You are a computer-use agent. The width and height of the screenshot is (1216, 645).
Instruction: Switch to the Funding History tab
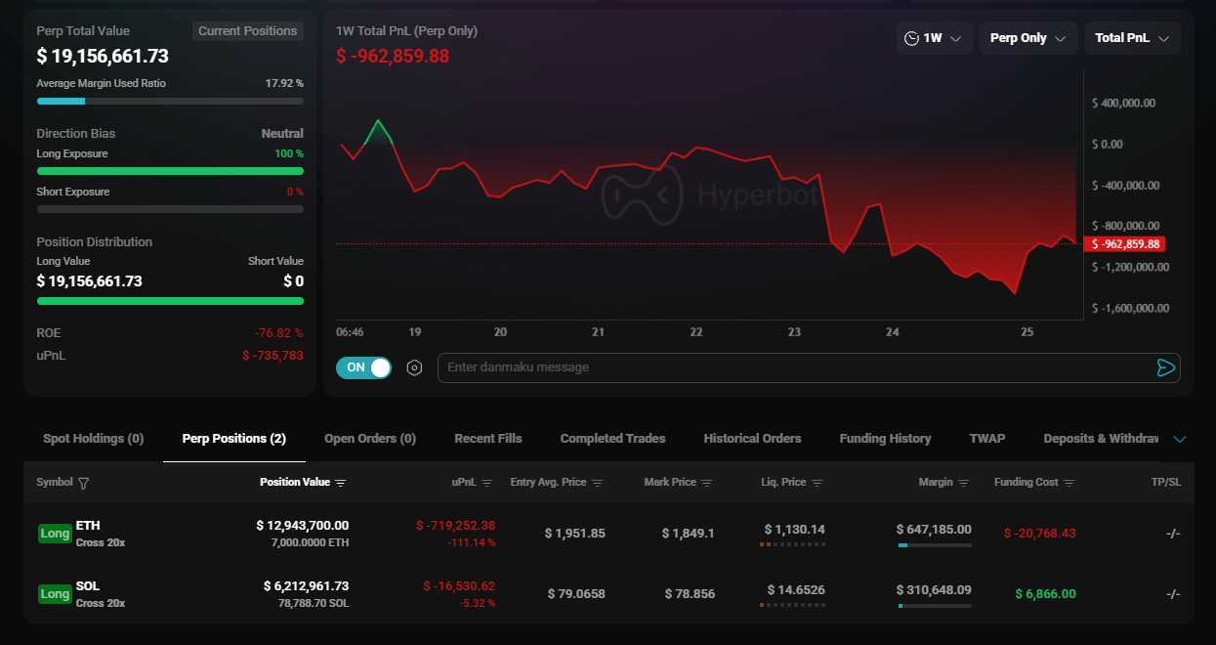(x=885, y=439)
